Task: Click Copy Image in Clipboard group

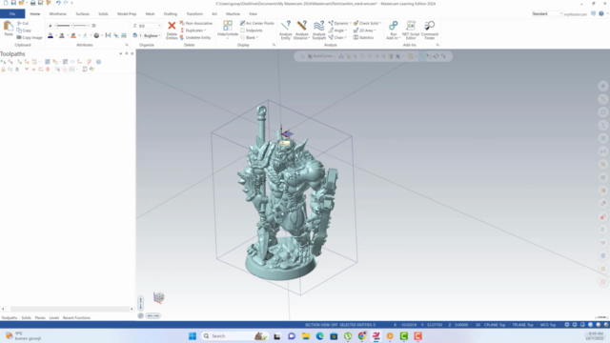Action: [x=30, y=38]
